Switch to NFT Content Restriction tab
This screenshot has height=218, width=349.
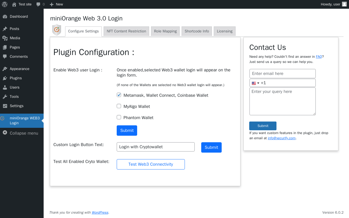click(x=127, y=31)
